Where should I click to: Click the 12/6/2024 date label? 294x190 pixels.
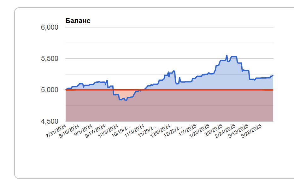click(160, 131)
